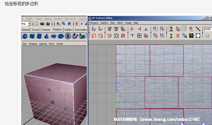Click the Add Selected to isolation icon

coord(162,29)
